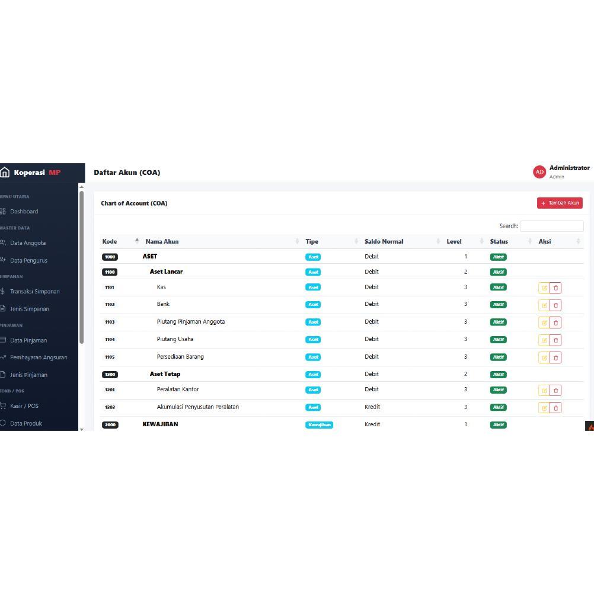Edit Akumulasi Penyusutan Peralatan account
594x594 pixels.
tap(544, 408)
